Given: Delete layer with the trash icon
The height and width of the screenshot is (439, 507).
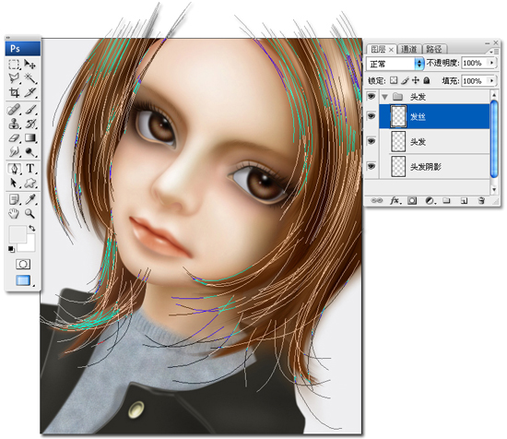Looking at the screenshot, I should (481, 200).
